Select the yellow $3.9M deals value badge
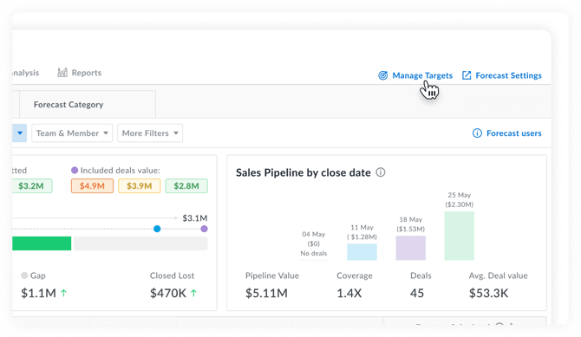The height and width of the screenshot is (337, 581). pos(140,186)
